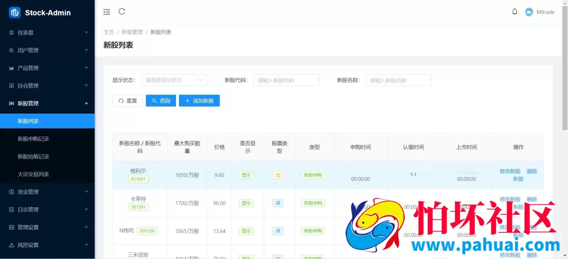Click the 添加新股 button

pyautogui.click(x=199, y=101)
